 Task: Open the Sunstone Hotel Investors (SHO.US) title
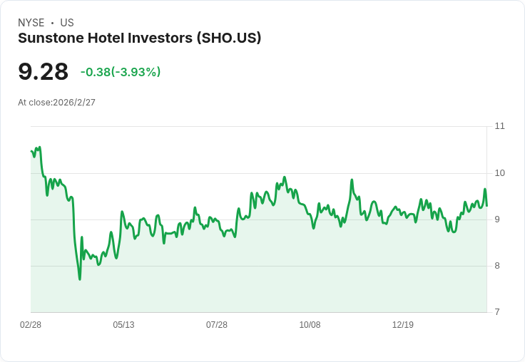[x=139, y=38]
